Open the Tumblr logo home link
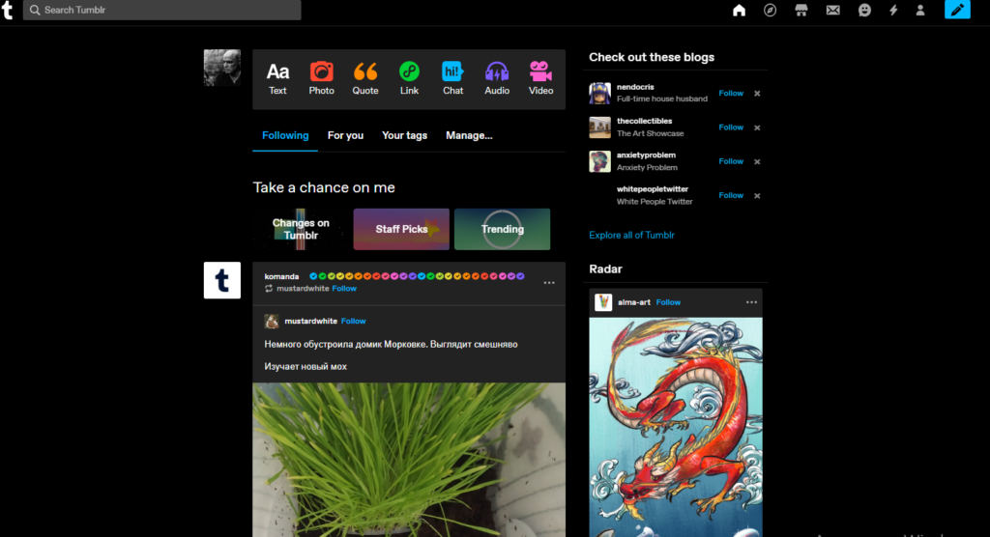This screenshot has height=537, width=990. click(8, 10)
